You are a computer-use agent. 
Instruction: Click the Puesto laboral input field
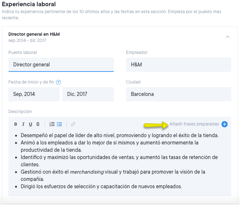point(61,65)
